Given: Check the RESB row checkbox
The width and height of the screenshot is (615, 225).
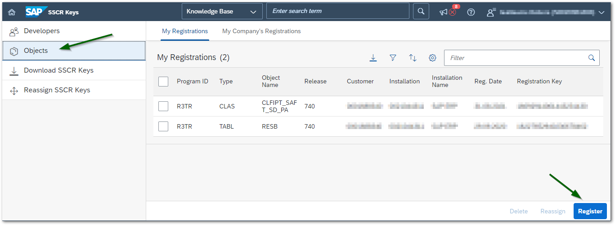Looking at the screenshot, I should click(163, 126).
